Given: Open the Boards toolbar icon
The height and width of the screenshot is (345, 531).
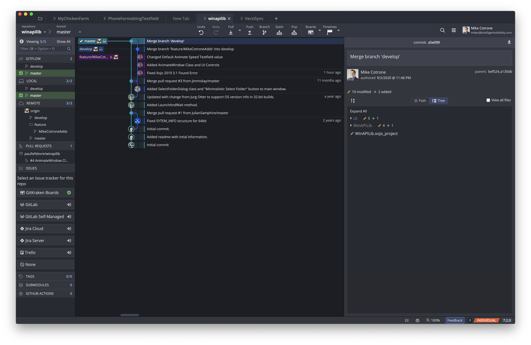Looking at the screenshot, I should click(311, 32).
